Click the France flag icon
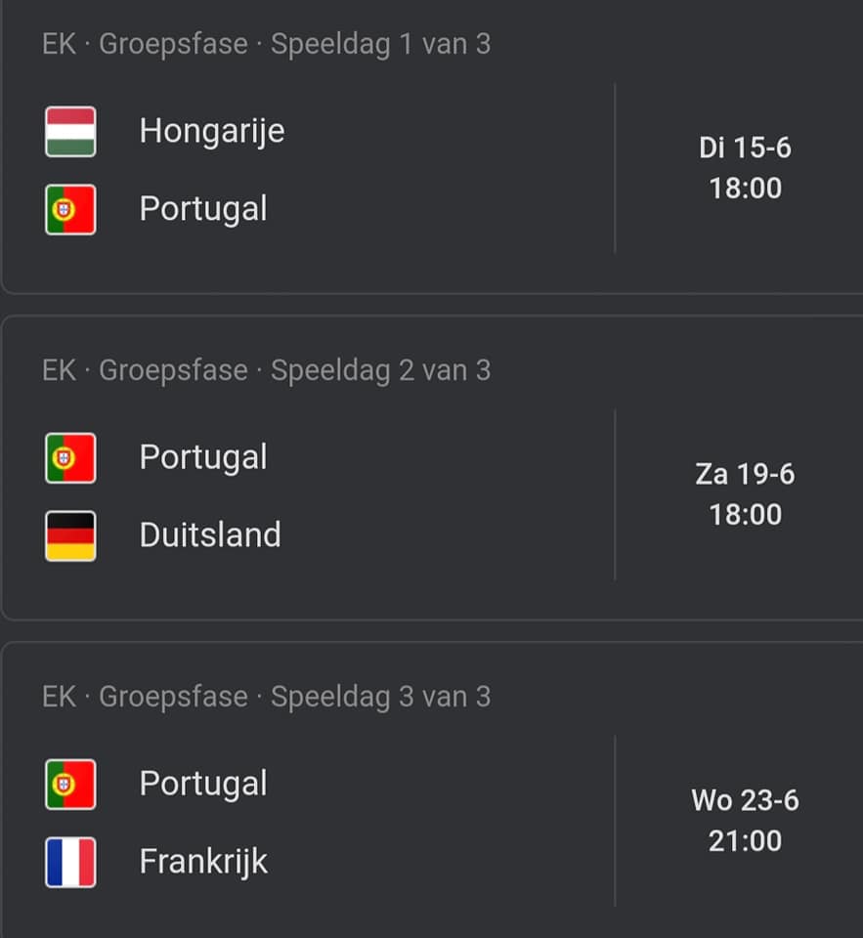The image size is (863, 938). tap(70, 862)
